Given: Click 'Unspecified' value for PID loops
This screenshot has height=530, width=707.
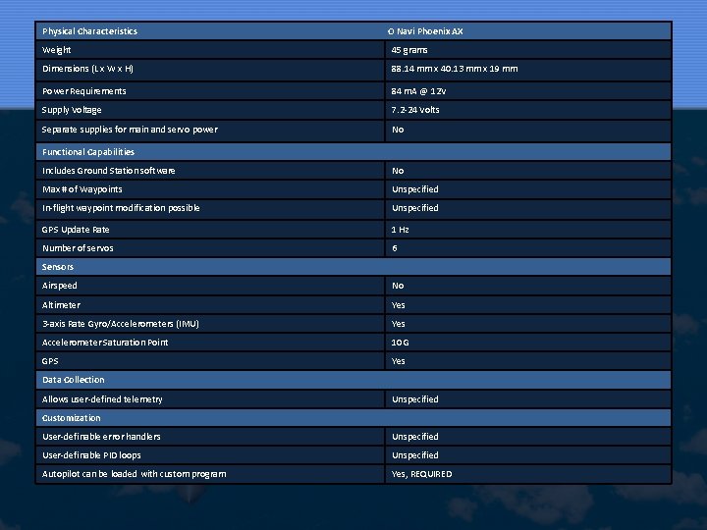Looking at the screenshot, I should [414, 455].
